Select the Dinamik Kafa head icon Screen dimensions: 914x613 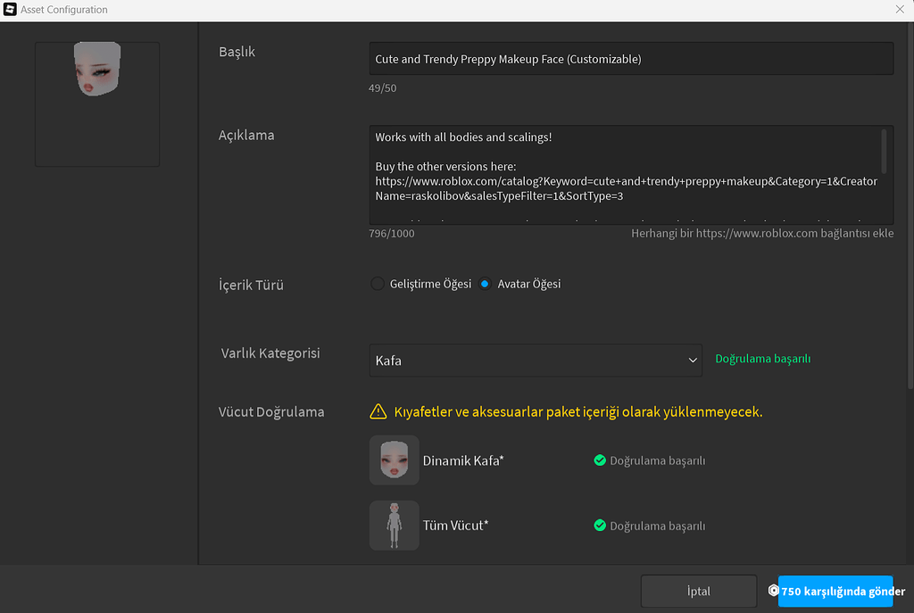(x=394, y=460)
